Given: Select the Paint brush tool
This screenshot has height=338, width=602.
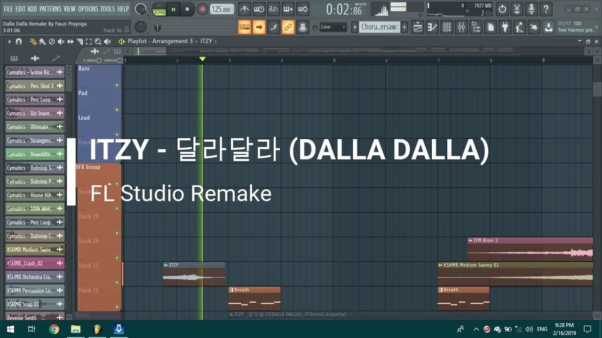Looking at the screenshot, I should coord(42,41).
